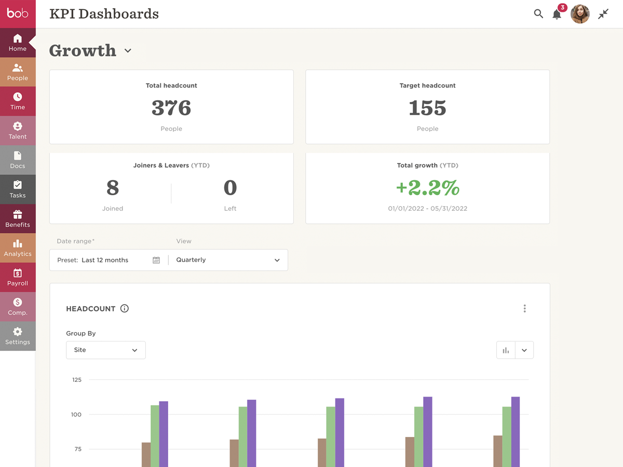Screen dimensions: 623x467
Task: Click the Total headcount card
Action: (171, 107)
